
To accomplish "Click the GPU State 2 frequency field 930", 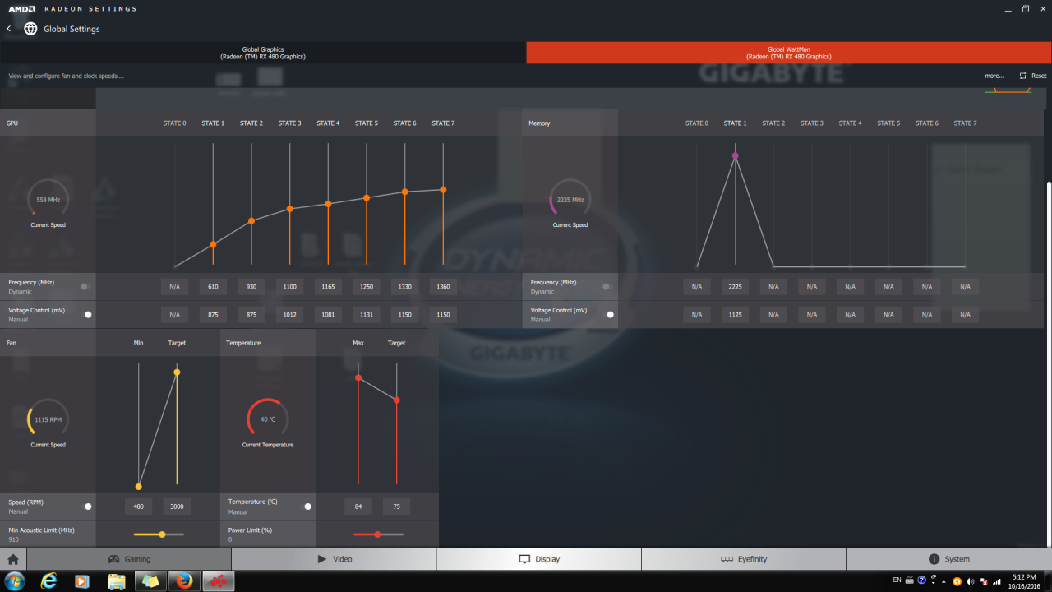I will tap(251, 287).
